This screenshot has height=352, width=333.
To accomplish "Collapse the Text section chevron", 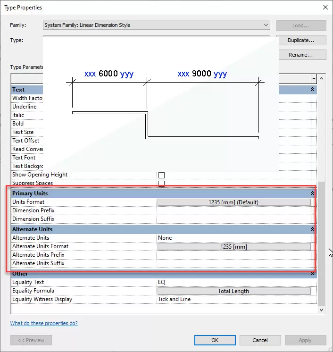I will point(312,90).
